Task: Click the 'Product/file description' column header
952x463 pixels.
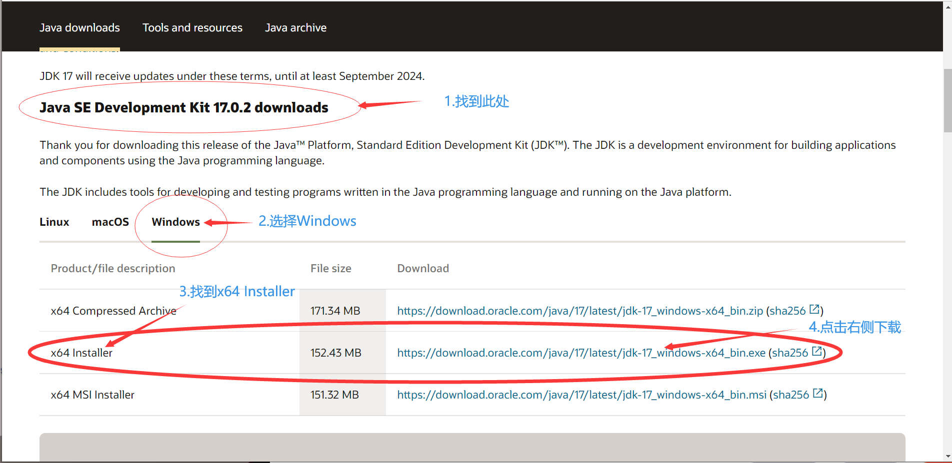Action: coord(113,268)
